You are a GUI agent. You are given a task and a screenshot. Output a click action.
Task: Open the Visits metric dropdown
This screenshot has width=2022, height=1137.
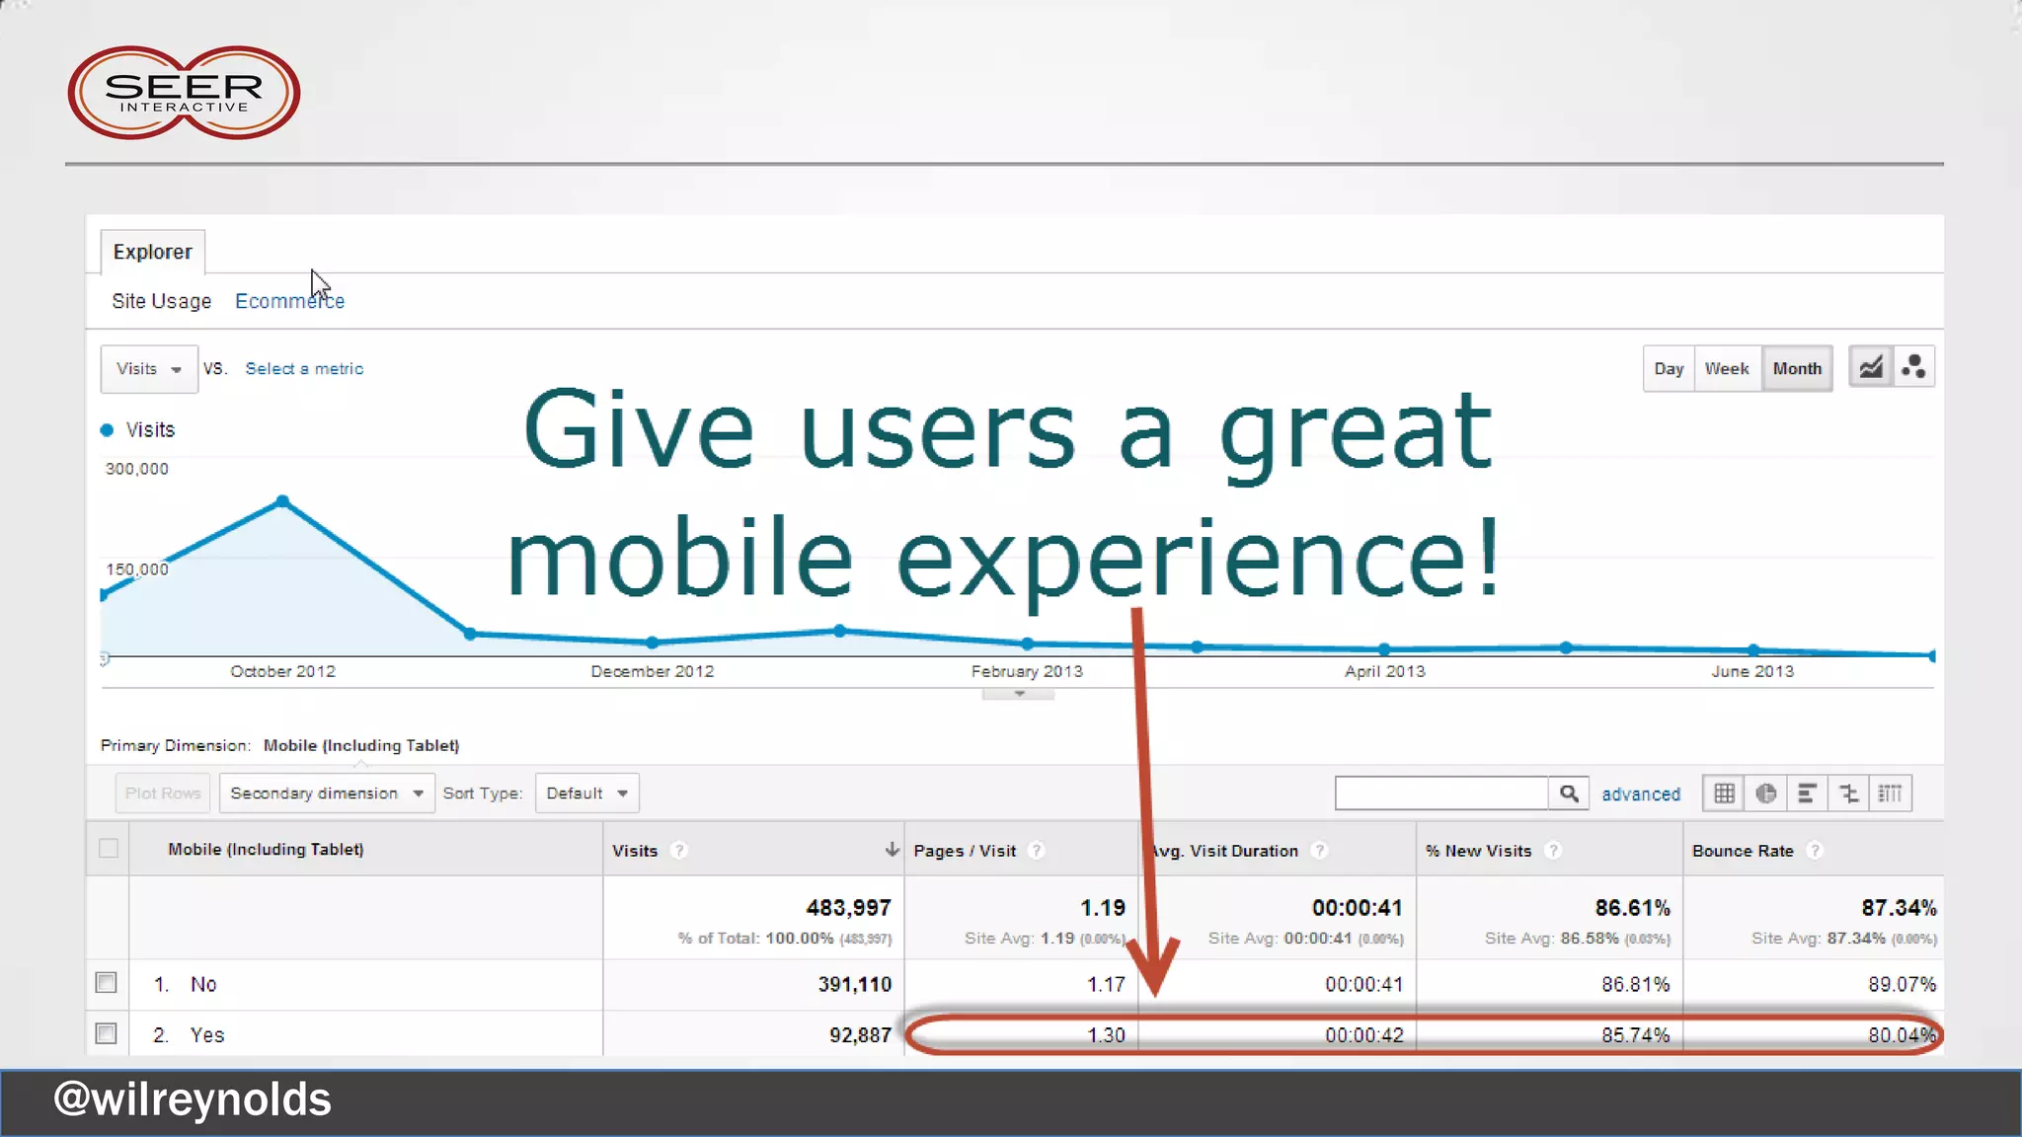[149, 369]
